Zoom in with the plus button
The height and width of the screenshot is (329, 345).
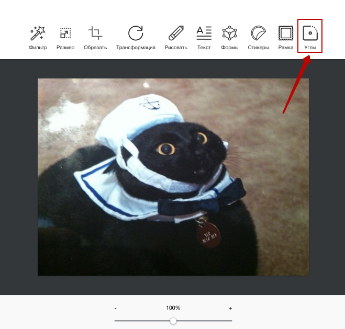coord(230,309)
